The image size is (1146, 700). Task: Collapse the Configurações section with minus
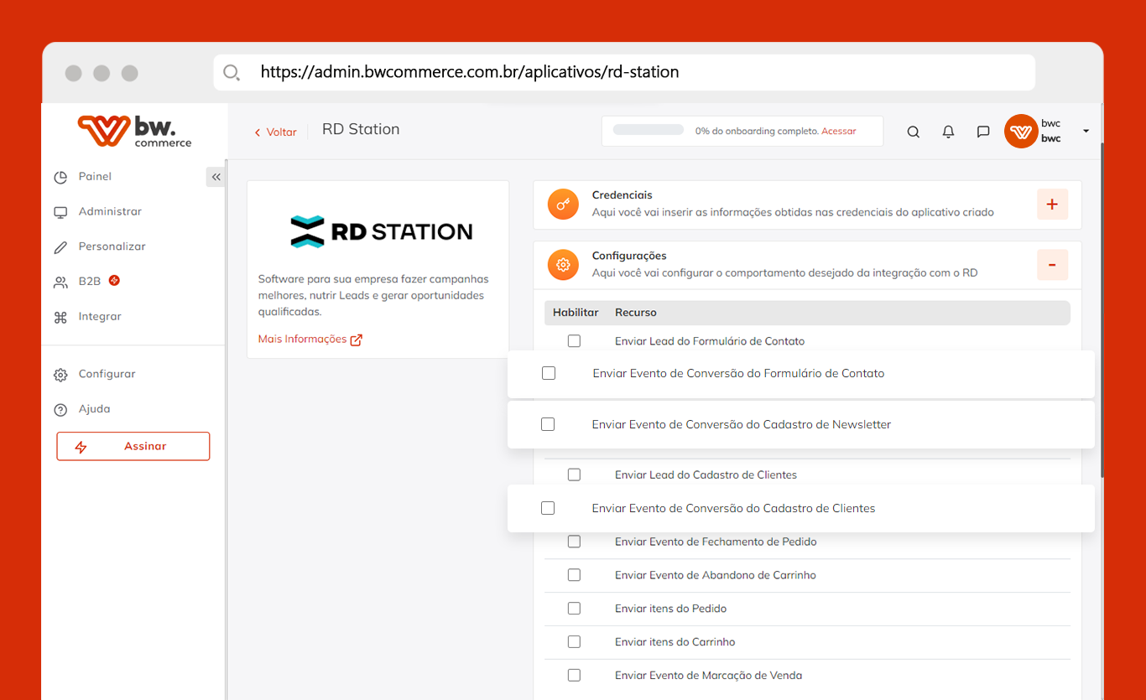(1052, 265)
